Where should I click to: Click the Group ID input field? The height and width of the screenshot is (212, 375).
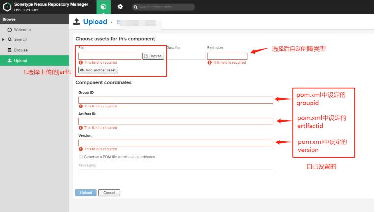[x=176, y=100]
